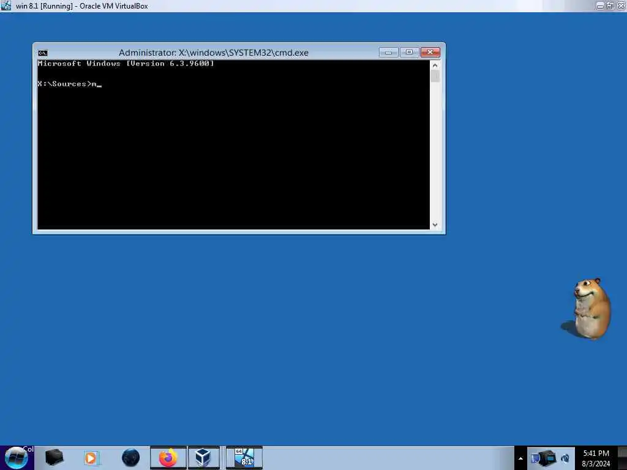
Task: Close the Administrator cmd.exe window
Action: [x=430, y=53]
